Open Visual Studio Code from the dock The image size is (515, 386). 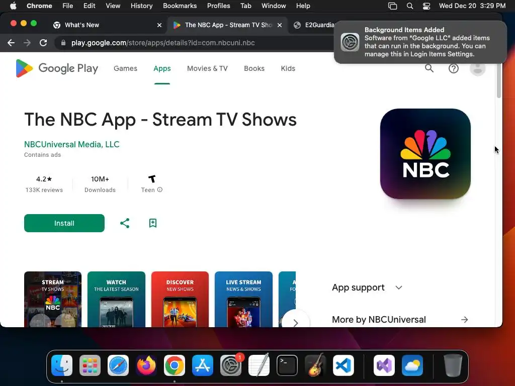click(344, 365)
